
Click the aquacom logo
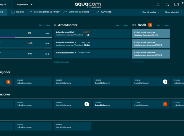pyautogui.click(x=88, y=5)
